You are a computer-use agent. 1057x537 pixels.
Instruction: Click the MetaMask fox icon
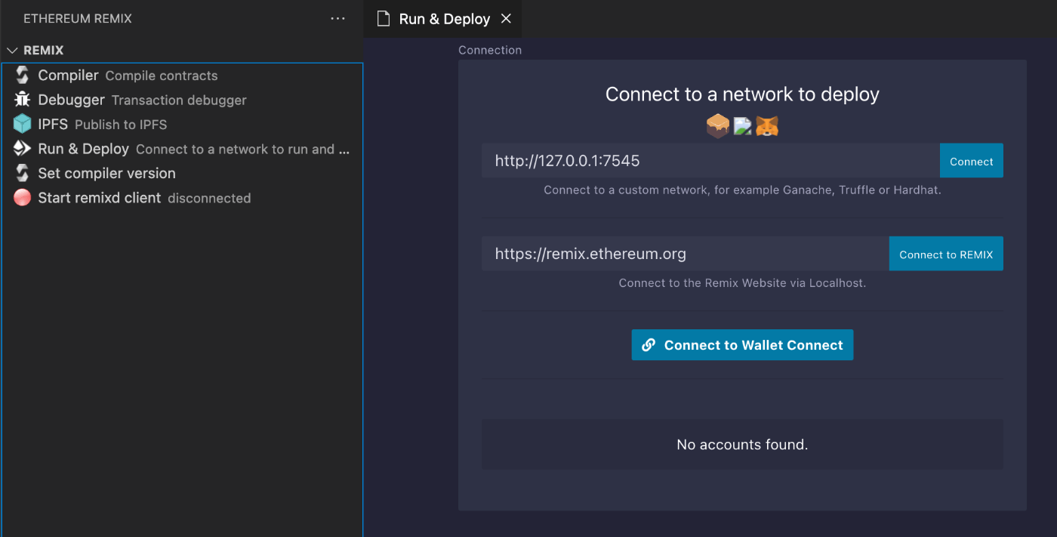[x=767, y=126]
